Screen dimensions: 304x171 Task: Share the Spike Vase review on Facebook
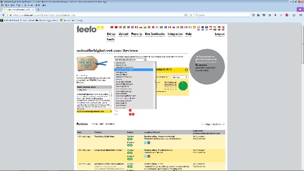coord(149,143)
